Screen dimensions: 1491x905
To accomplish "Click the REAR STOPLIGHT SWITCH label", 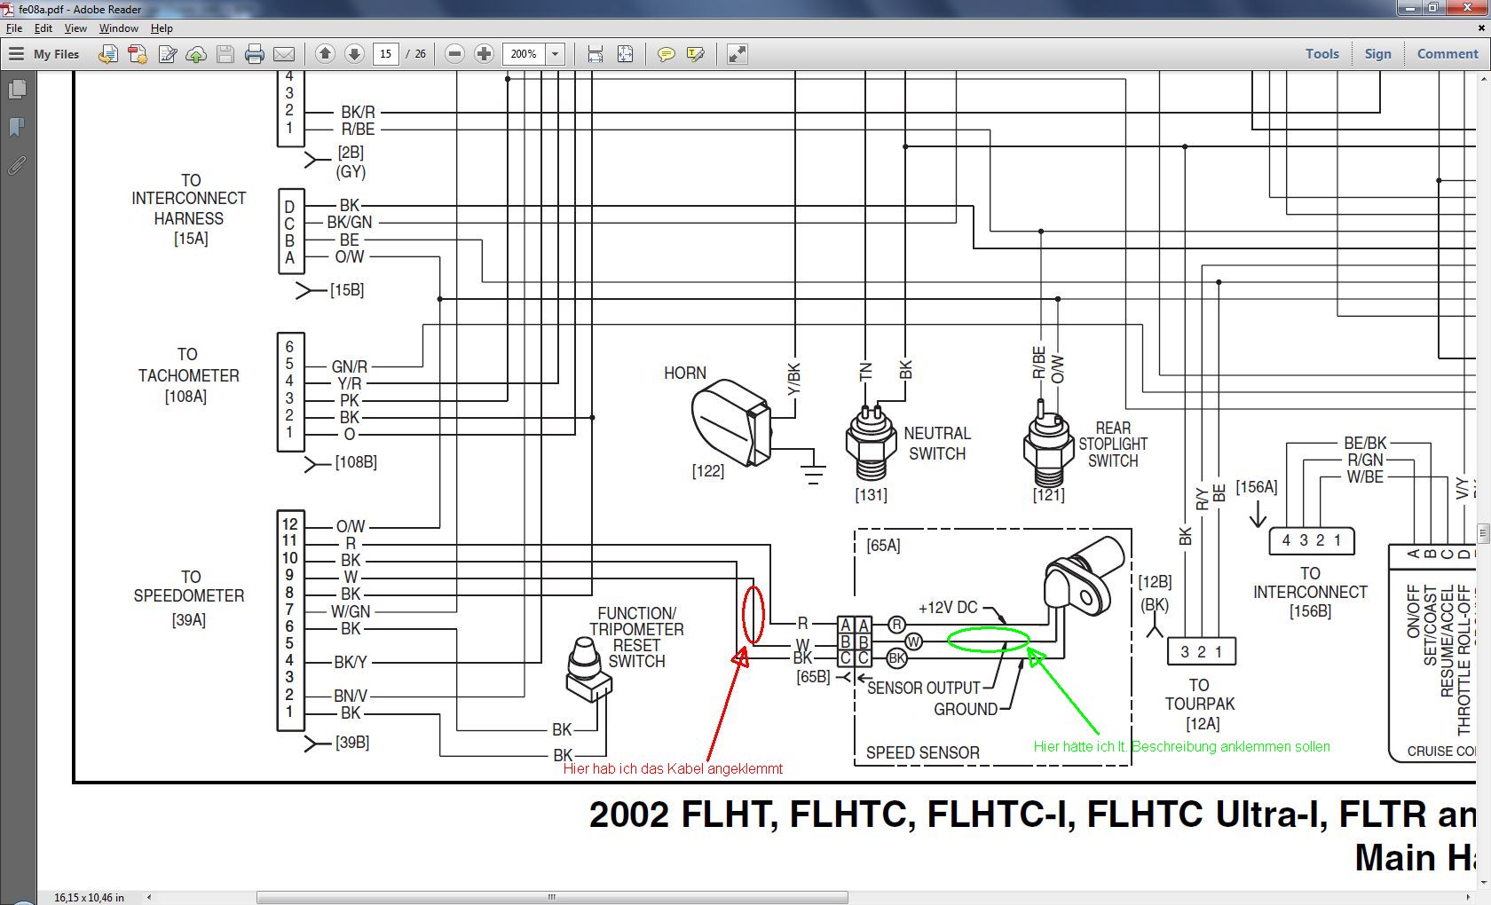I will 1113,444.
